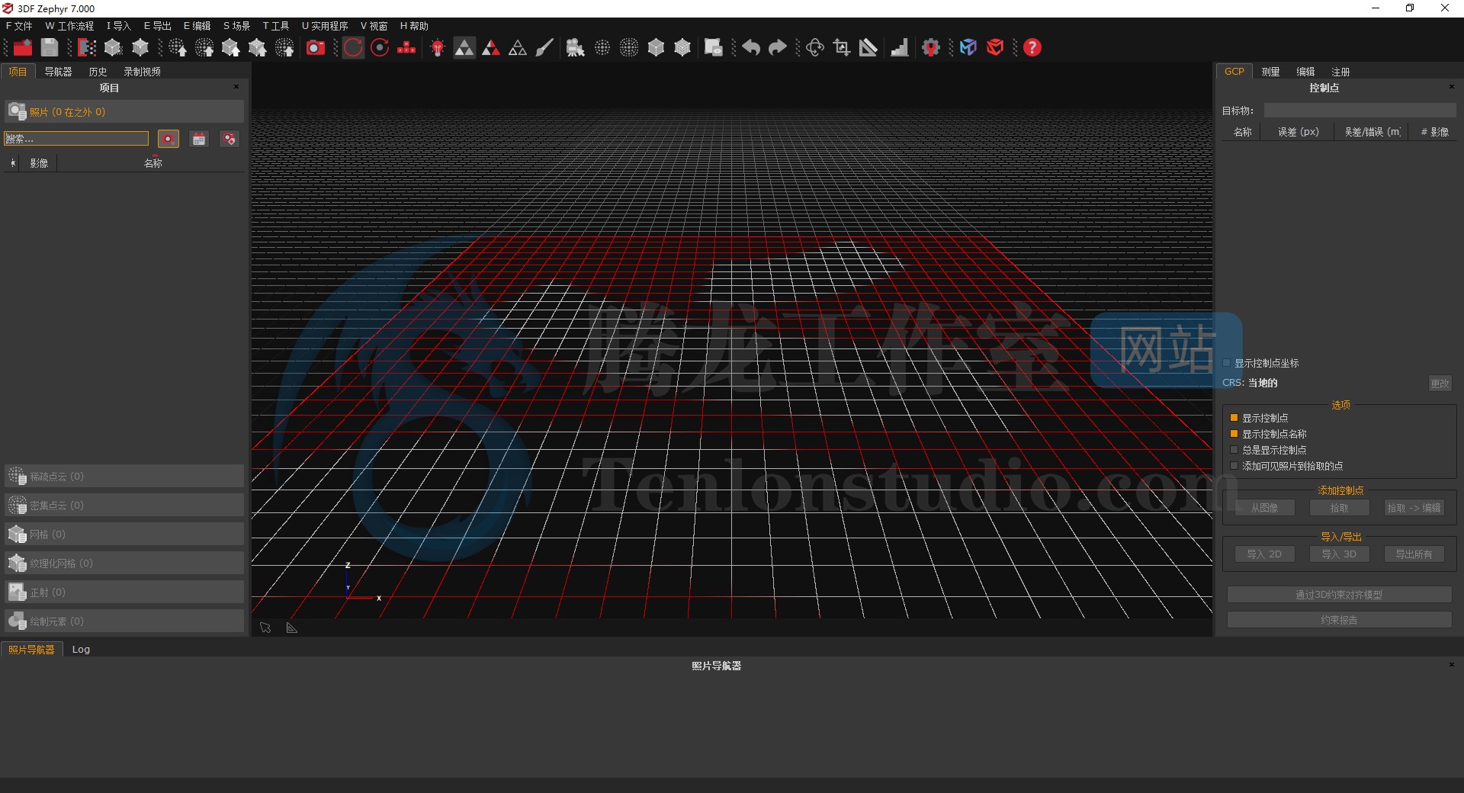
Task: Click the red cube logo icon
Action: (995, 48)
